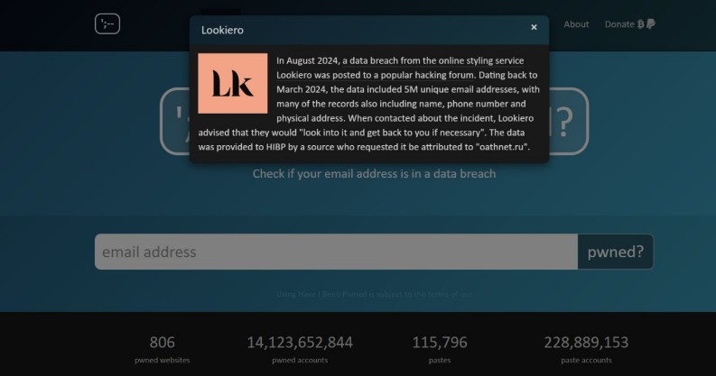Viewport: 716px width, 376px height.
Task: Click the 'popular hacking forum' phrase
Action: click(x=438, y=75)
